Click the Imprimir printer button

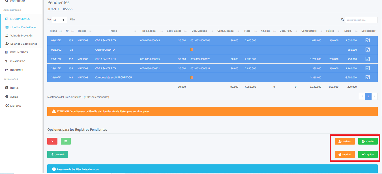tap(345, 154)
